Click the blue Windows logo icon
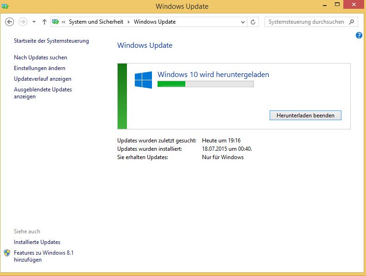366x276 pixels. pyautogui.click(x=143, y=80)
